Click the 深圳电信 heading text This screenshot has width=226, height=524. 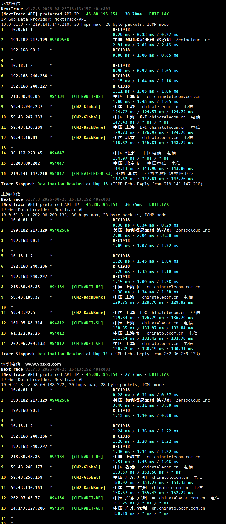point(11,364)
